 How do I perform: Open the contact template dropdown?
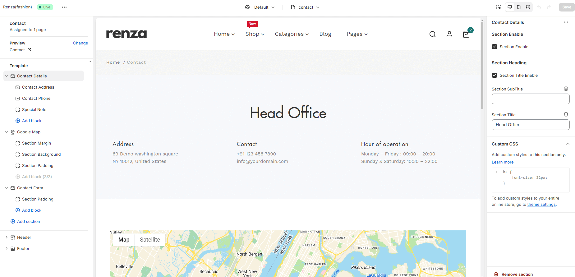[305, 7]
